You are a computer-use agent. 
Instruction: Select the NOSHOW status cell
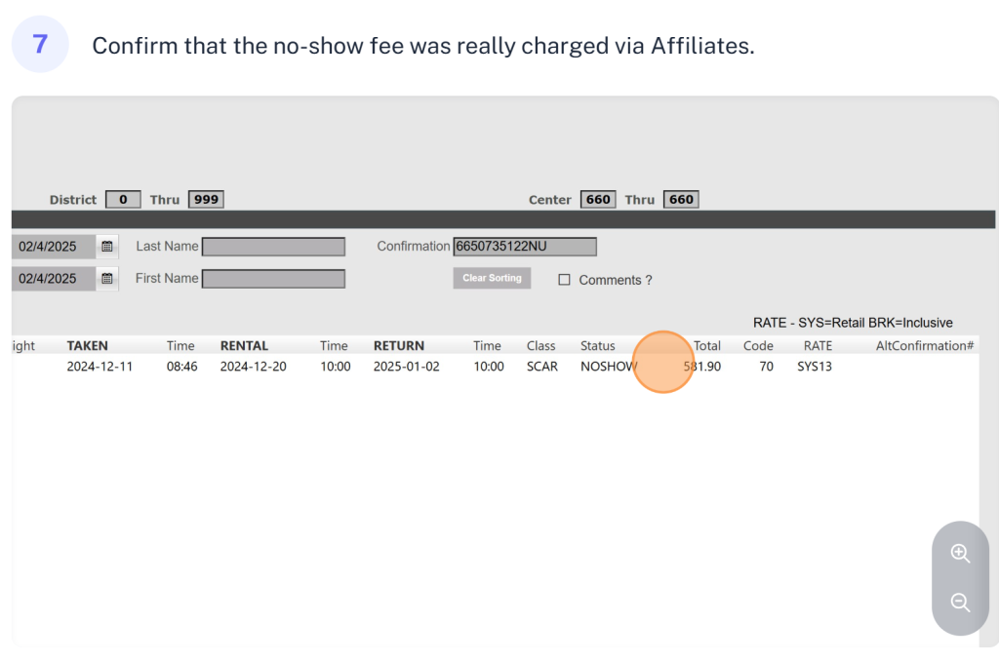point(607,367)
